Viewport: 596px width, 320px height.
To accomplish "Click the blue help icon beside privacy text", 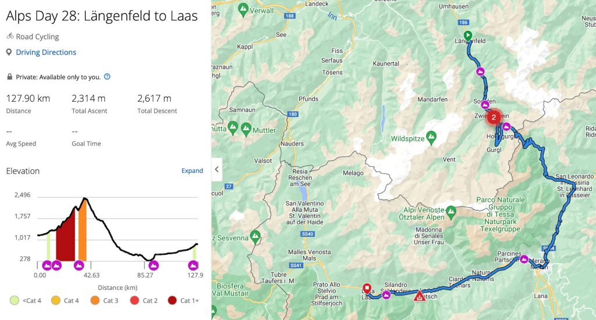I will [x=107, y=76].
